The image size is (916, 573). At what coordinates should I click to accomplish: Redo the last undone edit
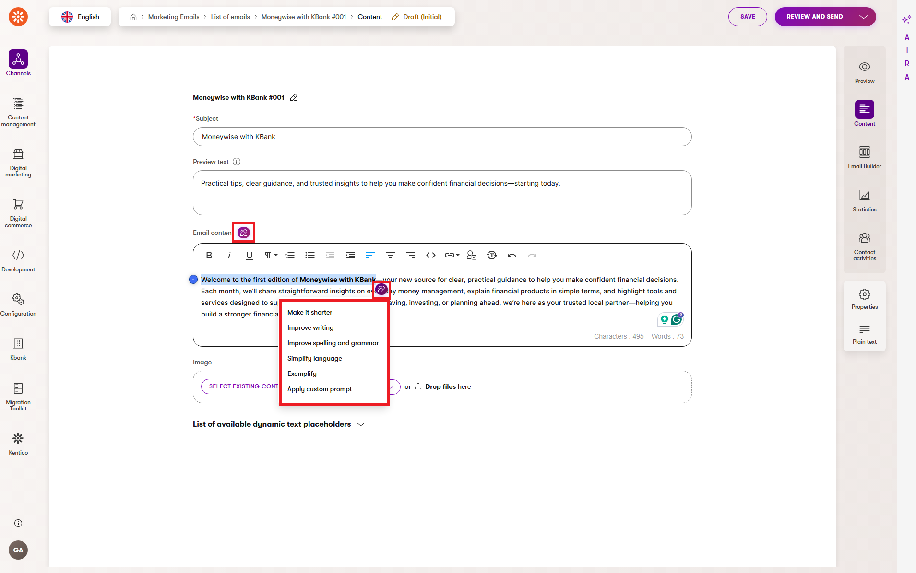532,255
